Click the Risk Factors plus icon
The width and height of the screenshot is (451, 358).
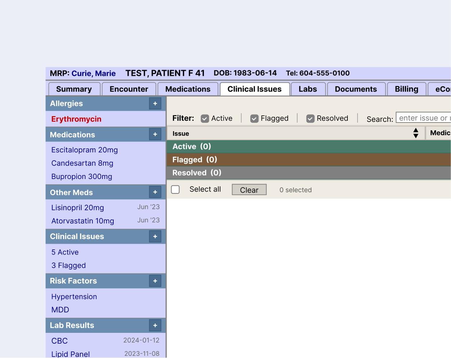[x=155, y=281]
